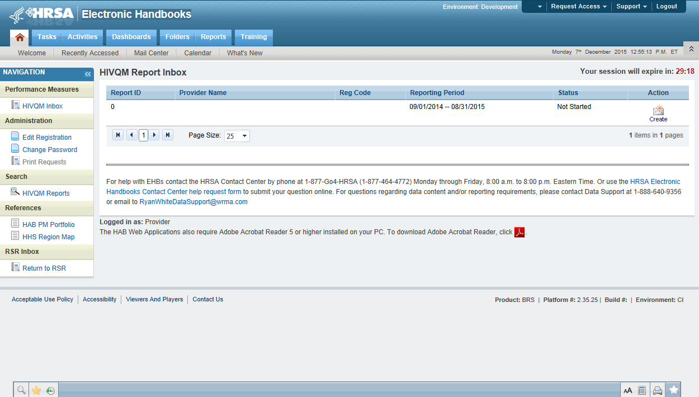Click the printer icon in bottom toolbar
This screenshot has width=699, height=397.
point(658,390)
